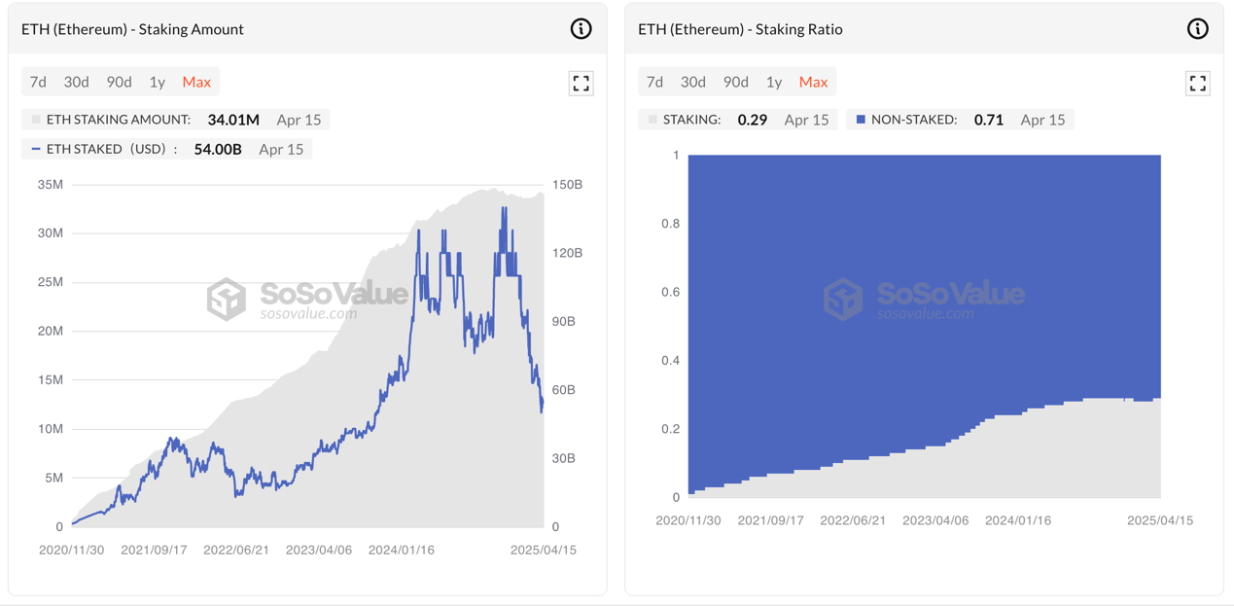Open info icon for Staking Ratio chart
The height and width of the screenshot is (606, 1234).
[x=1197, y=29]
